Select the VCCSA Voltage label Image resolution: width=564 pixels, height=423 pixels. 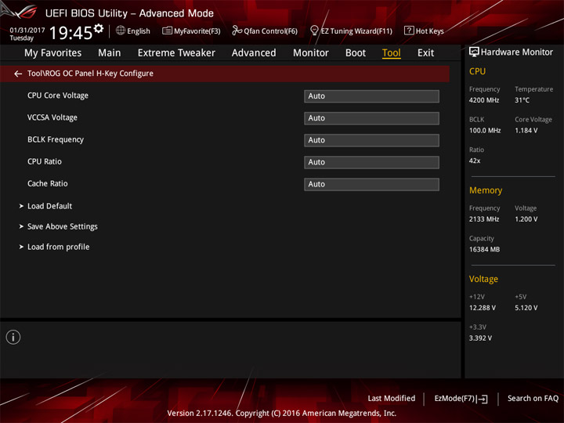point(52,117)
